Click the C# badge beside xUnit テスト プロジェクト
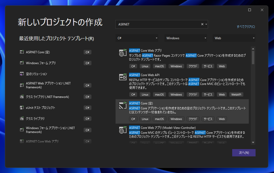The image size is (274, 173). pyautogui.click(x=87, y=108)
